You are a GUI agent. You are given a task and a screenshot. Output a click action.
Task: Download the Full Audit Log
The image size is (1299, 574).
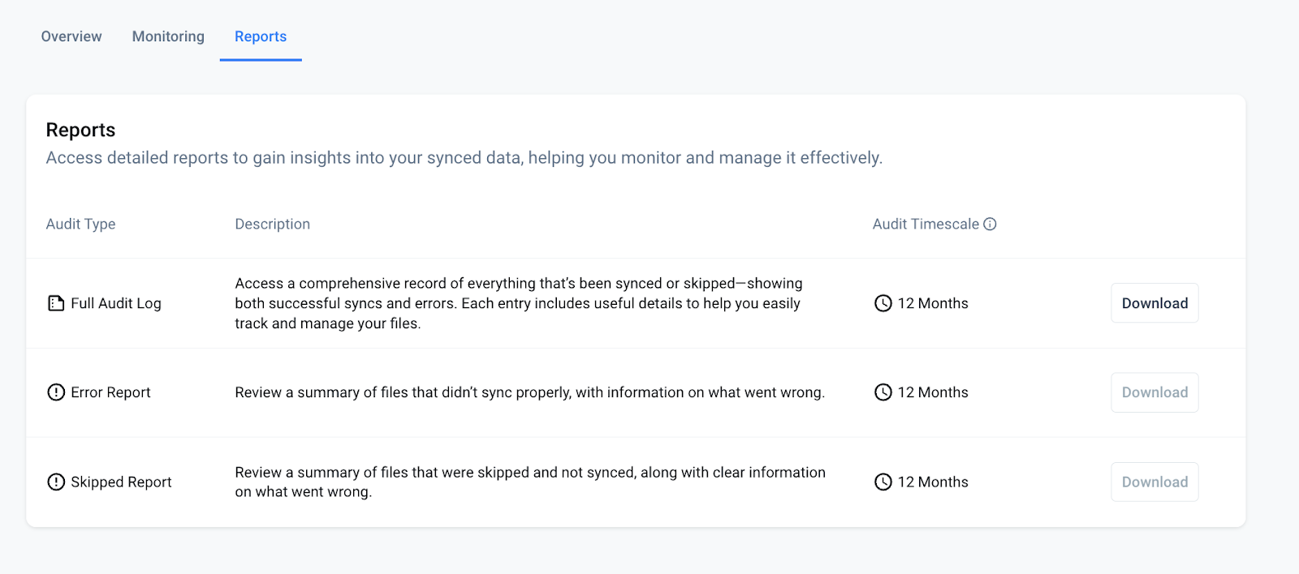[1154, 303]
